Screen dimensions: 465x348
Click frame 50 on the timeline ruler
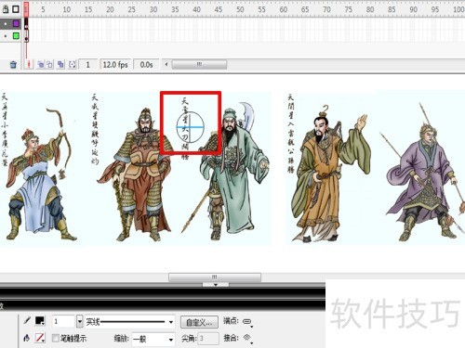(x=240, y=9)
